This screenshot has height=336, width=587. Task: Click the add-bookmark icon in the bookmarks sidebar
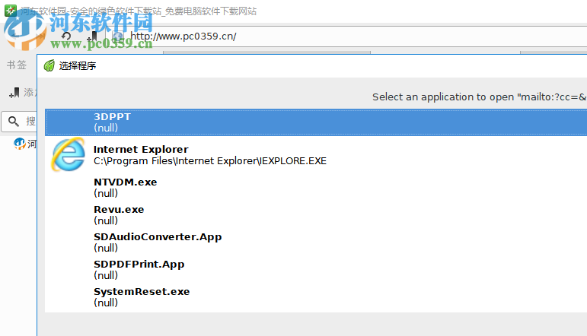pos(14,93)
